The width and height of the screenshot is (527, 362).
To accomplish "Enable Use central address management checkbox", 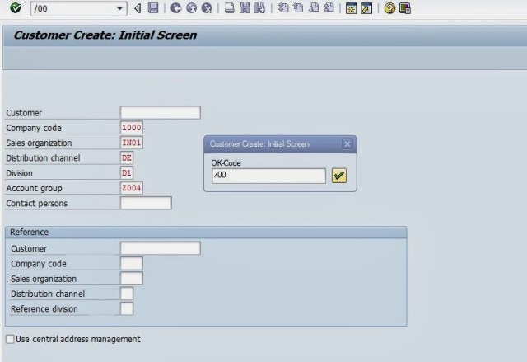I will (10, 339).
